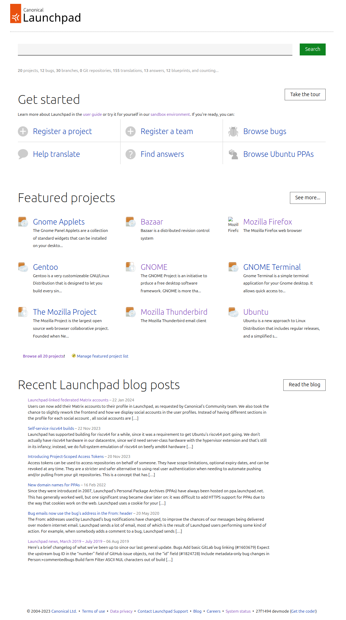This screenshot has width=346, height=620.
Task: Open Launchpad news March 2019 – July 2019 post
Action: (65, 541)
